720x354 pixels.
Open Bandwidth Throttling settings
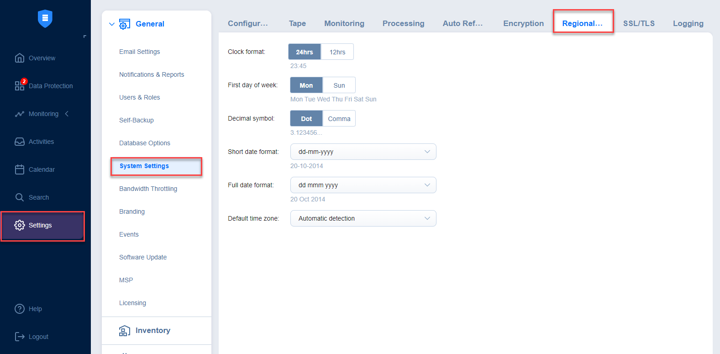(x=148, y=189)
